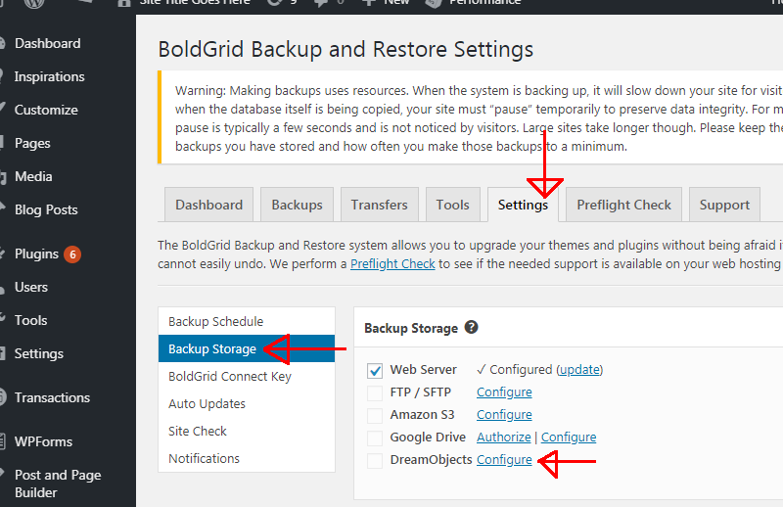This screenshot has width=783, height=507.
Task: Open the Backups tab
Action: 298,205
